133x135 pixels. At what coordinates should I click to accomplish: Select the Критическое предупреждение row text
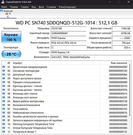(30, 67)
